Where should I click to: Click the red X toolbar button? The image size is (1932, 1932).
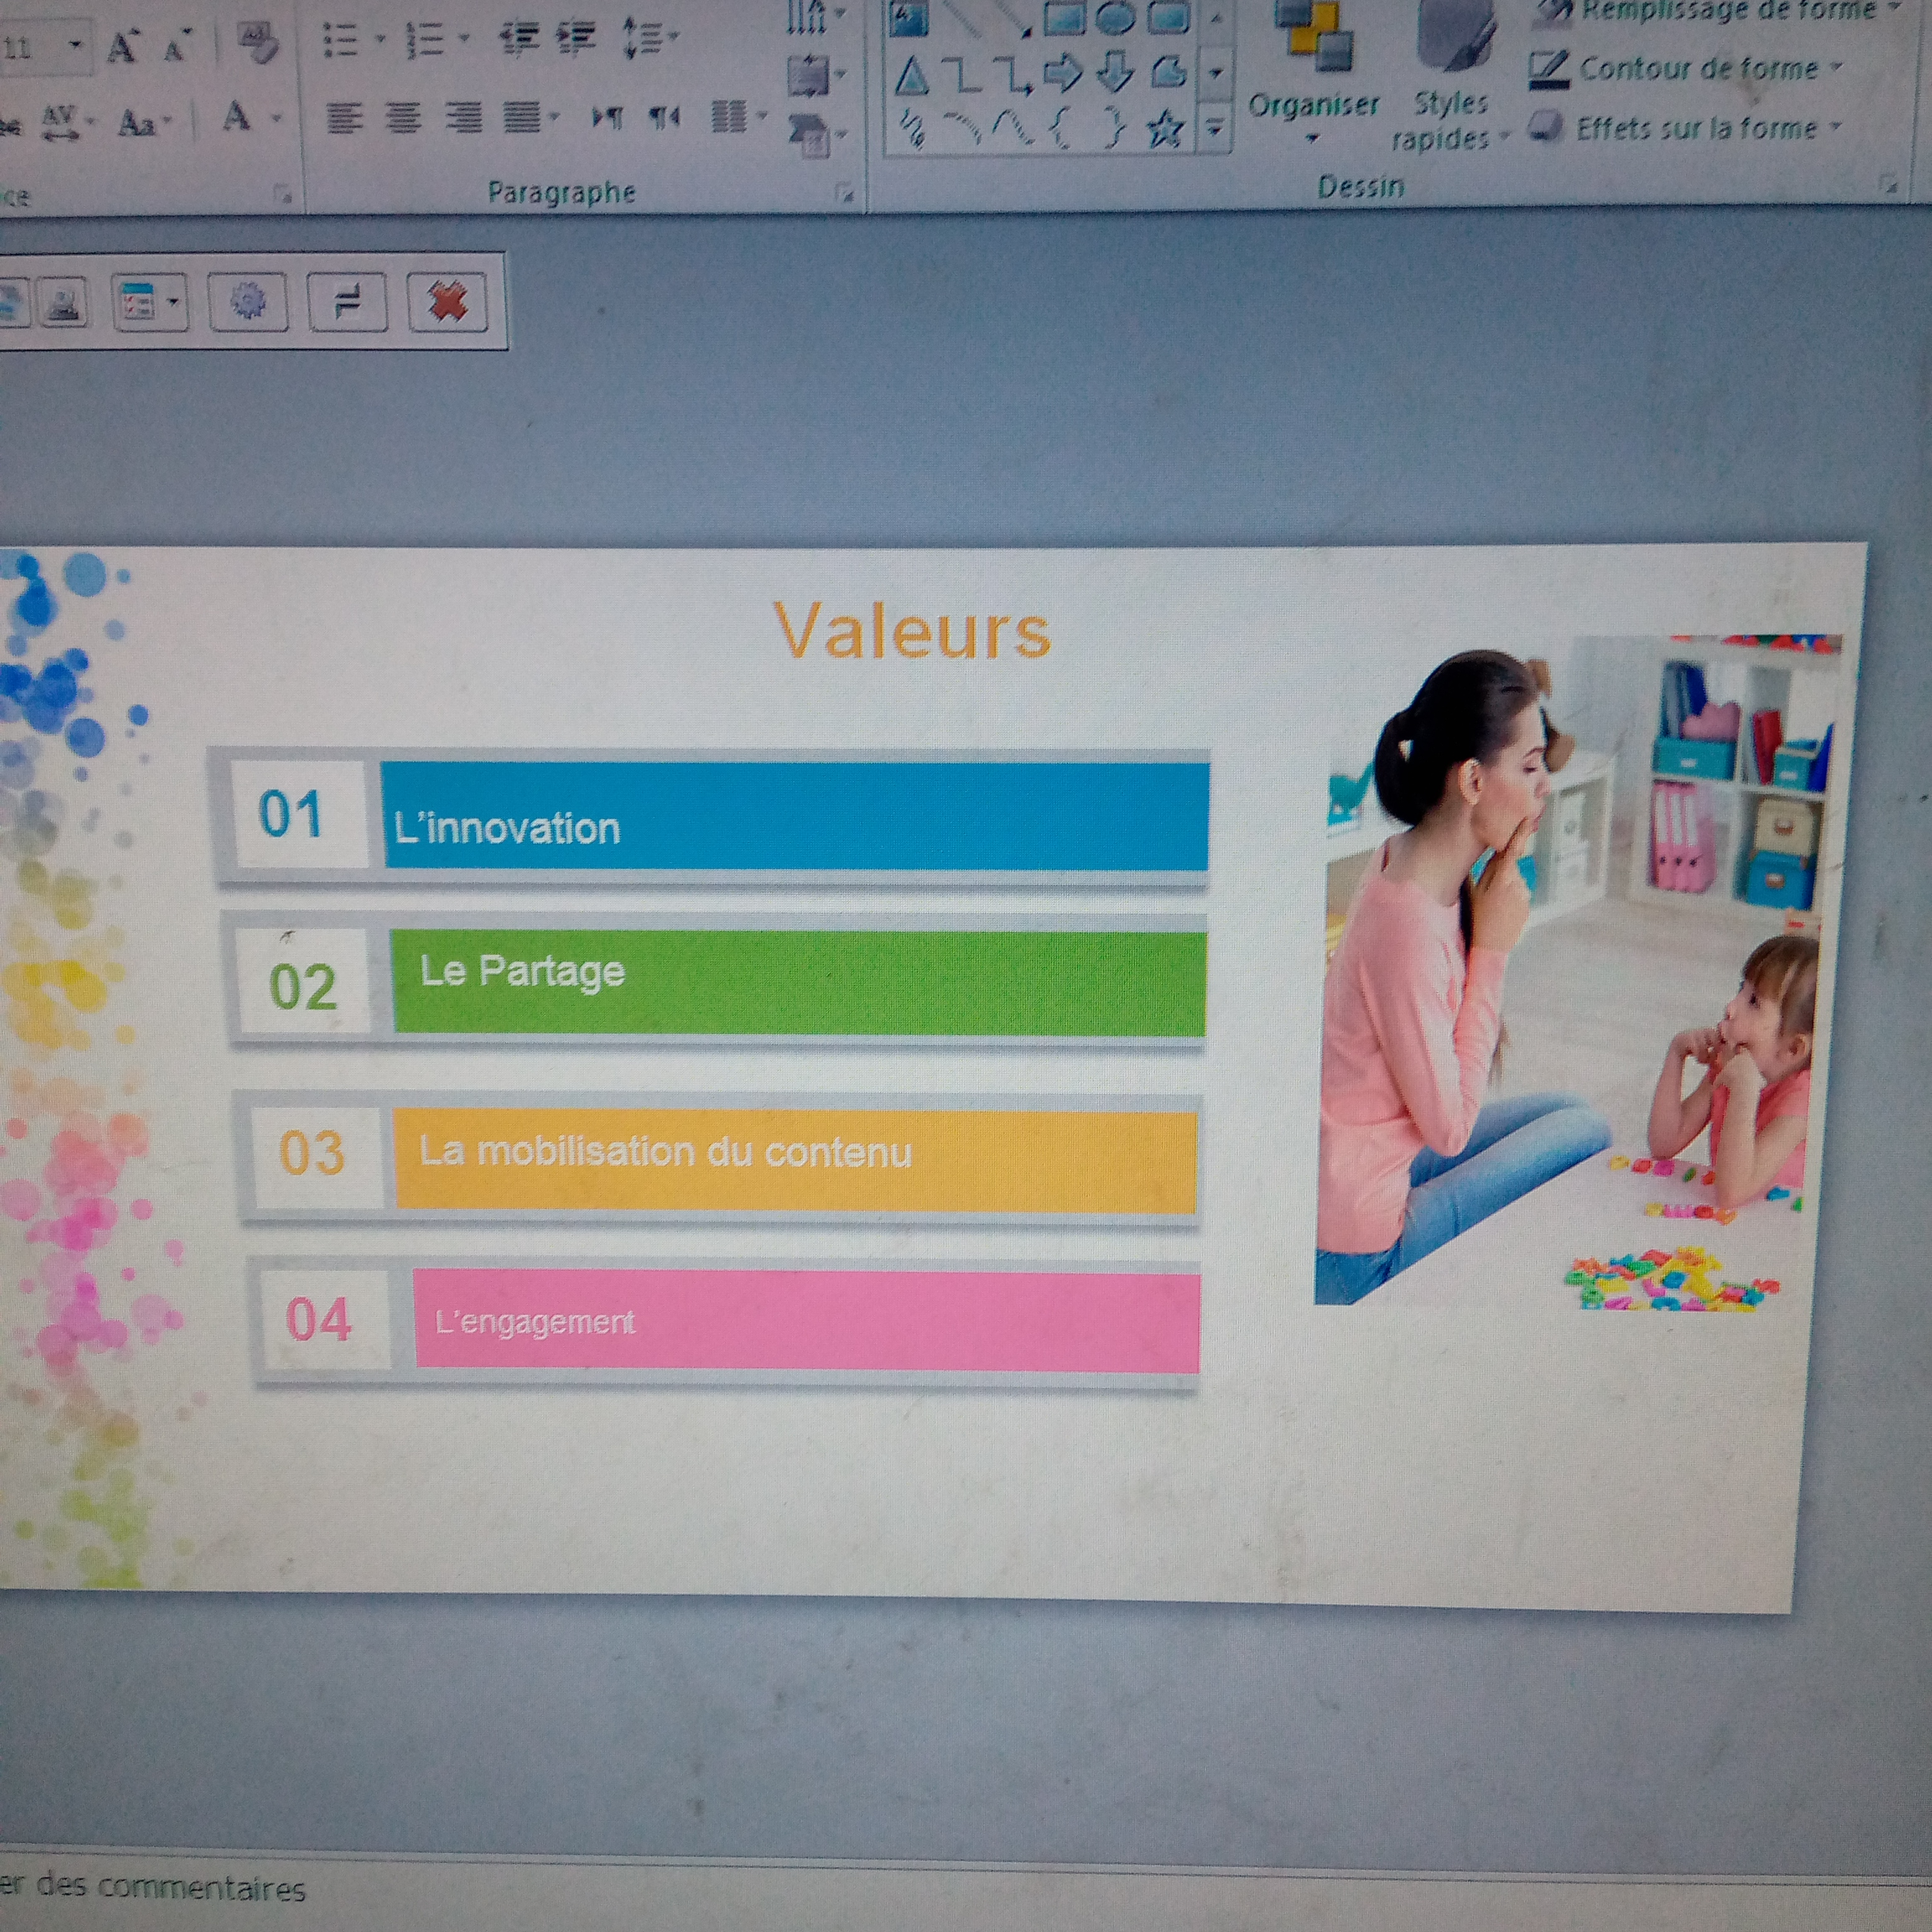pos(447,301)
